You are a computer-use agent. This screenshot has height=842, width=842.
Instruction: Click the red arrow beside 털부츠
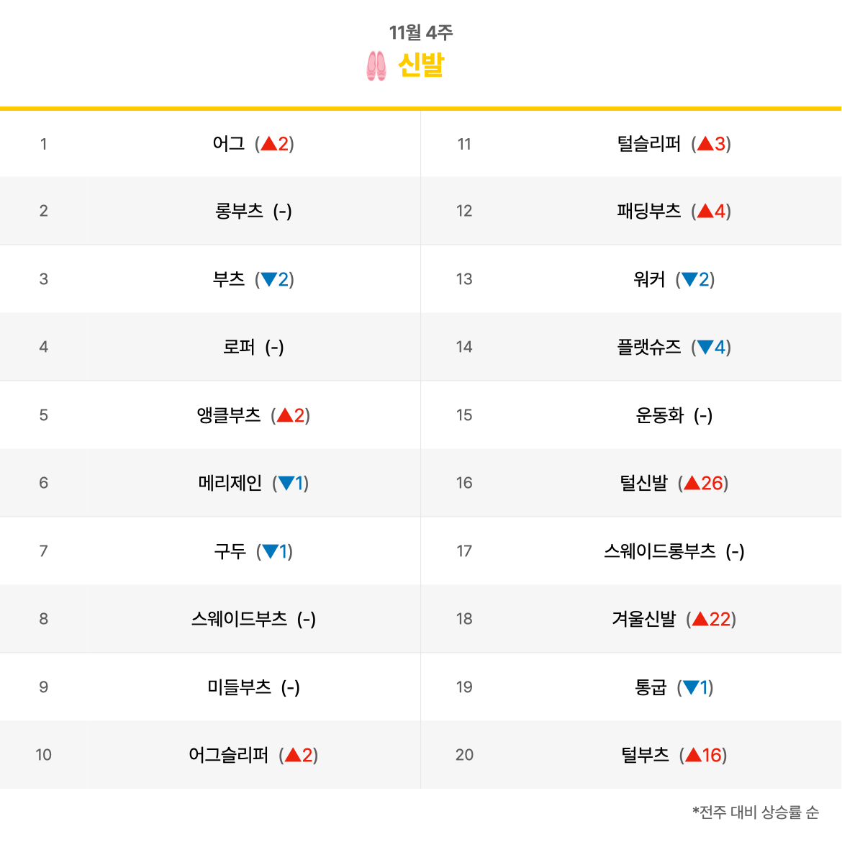pos(693,755)
